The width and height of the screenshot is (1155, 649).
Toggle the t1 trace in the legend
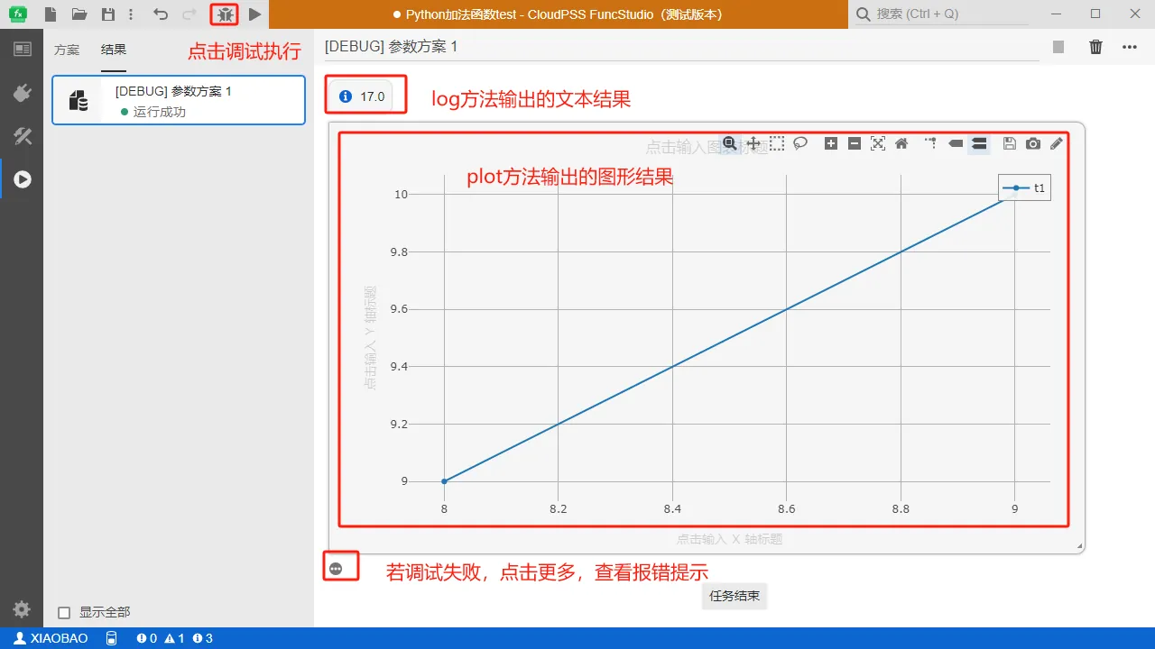pyautogui.click(x=1025, y=187)
